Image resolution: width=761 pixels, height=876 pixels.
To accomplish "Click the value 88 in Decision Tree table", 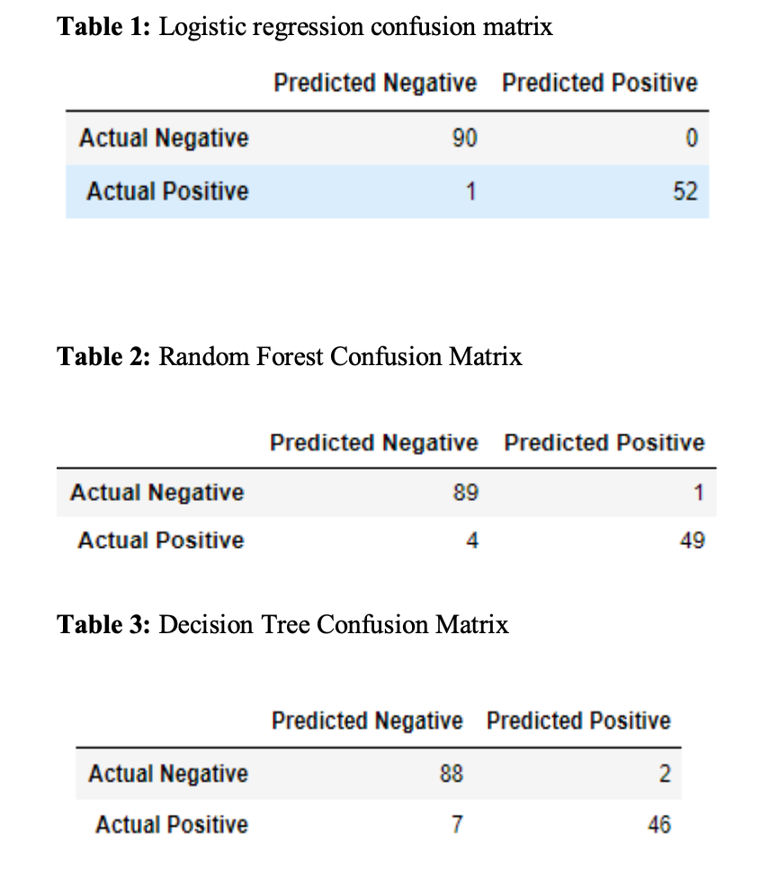I will [x=451, y=773].
